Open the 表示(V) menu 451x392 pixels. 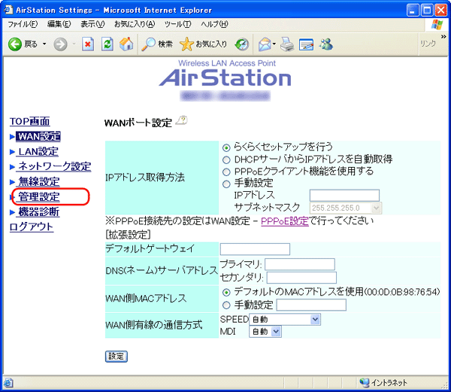[92, 24]
